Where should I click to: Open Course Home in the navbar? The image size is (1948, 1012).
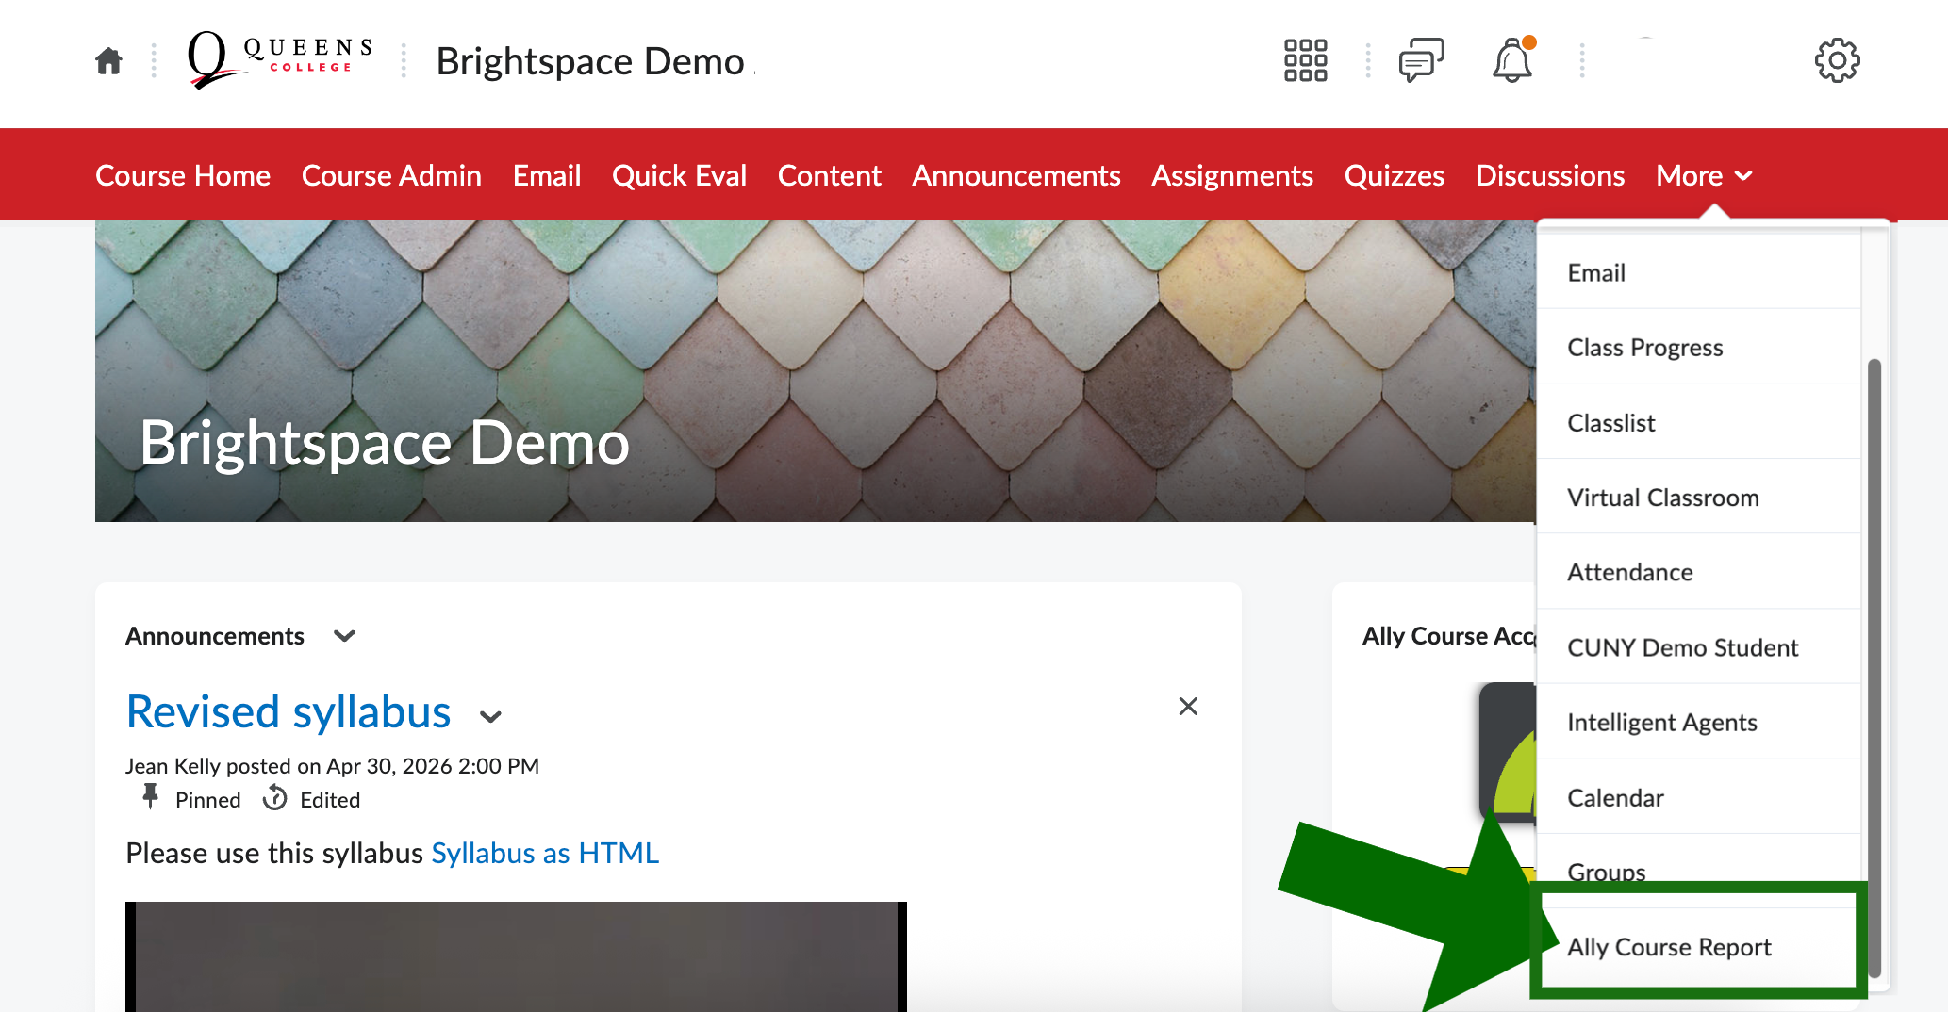tap(183, 175)
